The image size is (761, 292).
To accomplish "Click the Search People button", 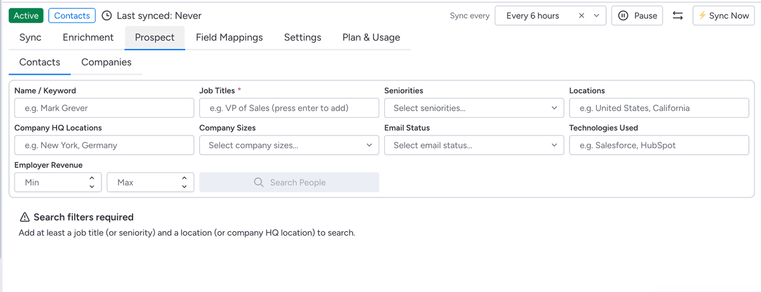I will (x=289, y=182).
